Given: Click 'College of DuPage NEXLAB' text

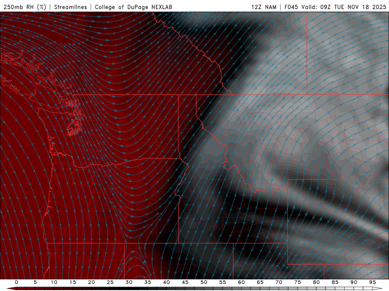Looking at the screenshot, I should click(133, 7).
